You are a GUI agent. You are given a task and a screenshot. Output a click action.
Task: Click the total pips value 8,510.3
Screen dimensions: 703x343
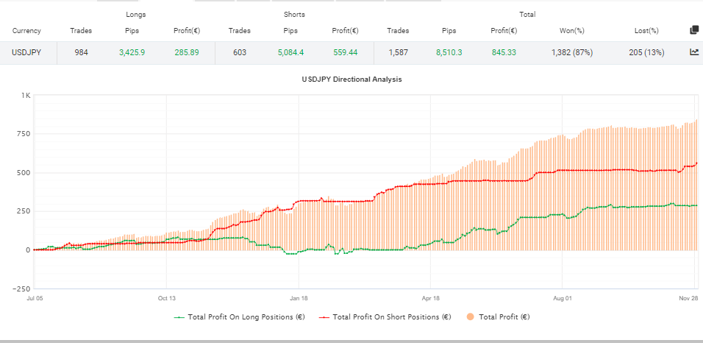pyautogui.click(x=449, y=52)
